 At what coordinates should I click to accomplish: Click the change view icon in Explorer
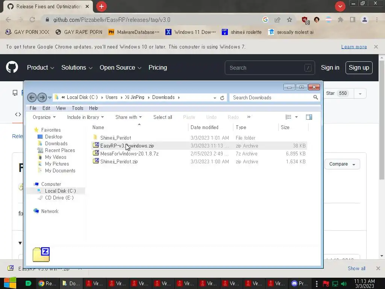288,117
